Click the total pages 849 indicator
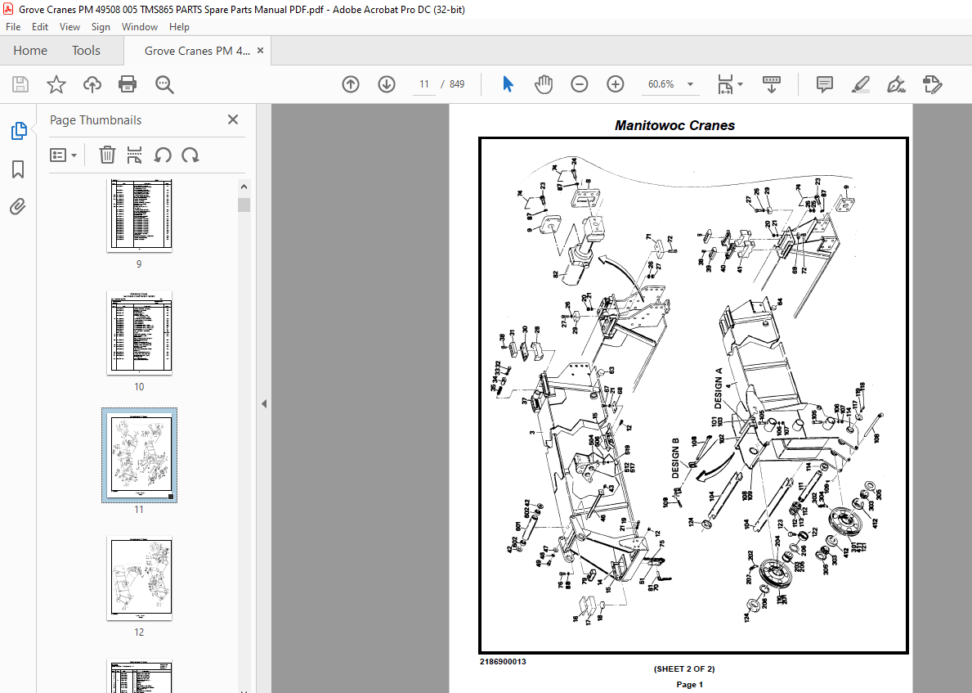This screenshot has height=693, width=972. (457, 84)
